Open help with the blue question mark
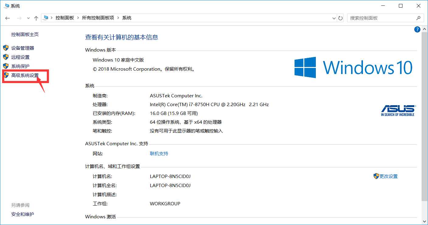The width and height of the screenshot is (428, 225). pos(417,29)
